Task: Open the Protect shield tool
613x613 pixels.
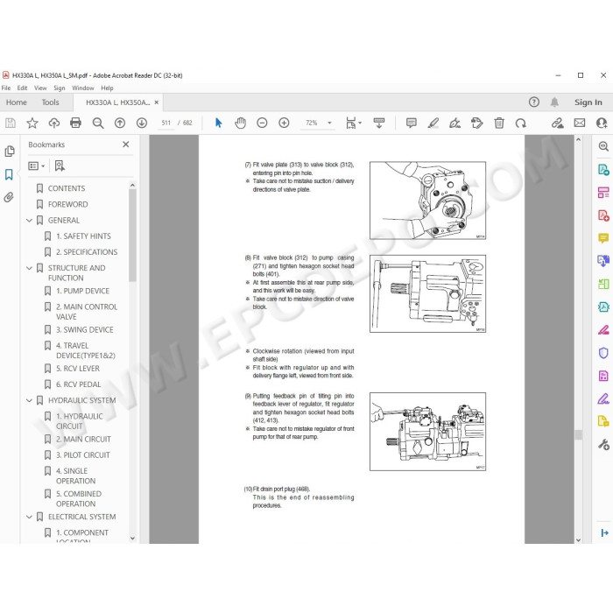Action: click(603, 353)
